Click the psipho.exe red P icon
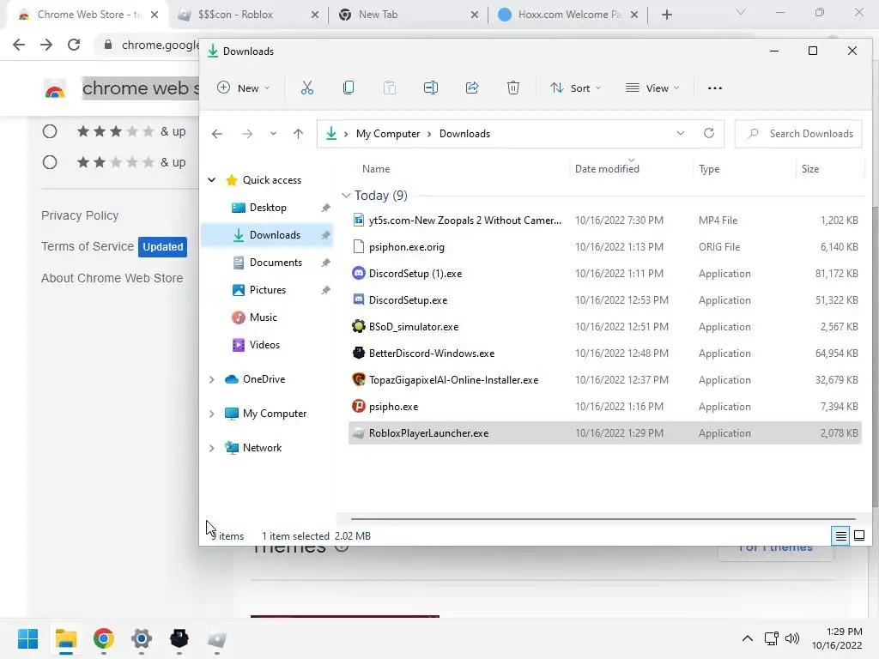The width and height of the screenshot is (879, 659). pos(358,406)
